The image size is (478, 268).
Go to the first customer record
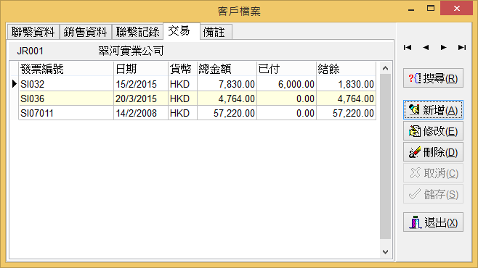click(x=408, y=47)
